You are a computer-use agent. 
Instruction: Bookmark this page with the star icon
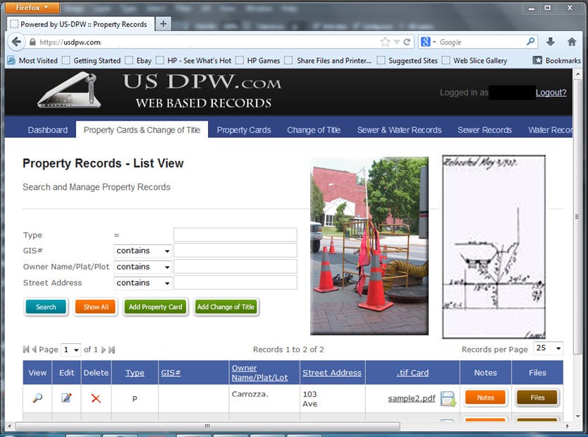coord(385,42)
